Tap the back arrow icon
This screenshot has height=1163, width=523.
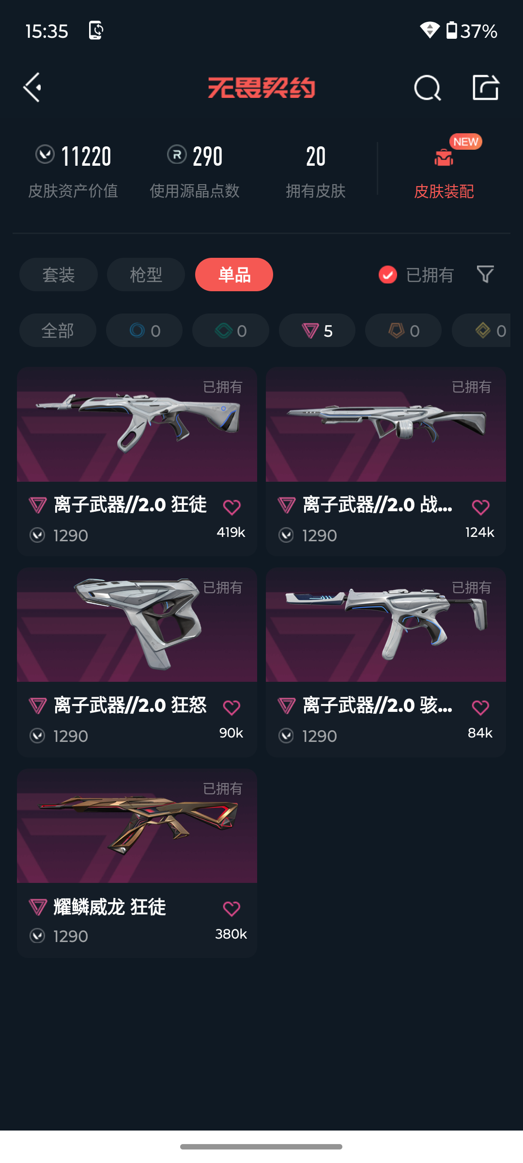pos(32,88)
